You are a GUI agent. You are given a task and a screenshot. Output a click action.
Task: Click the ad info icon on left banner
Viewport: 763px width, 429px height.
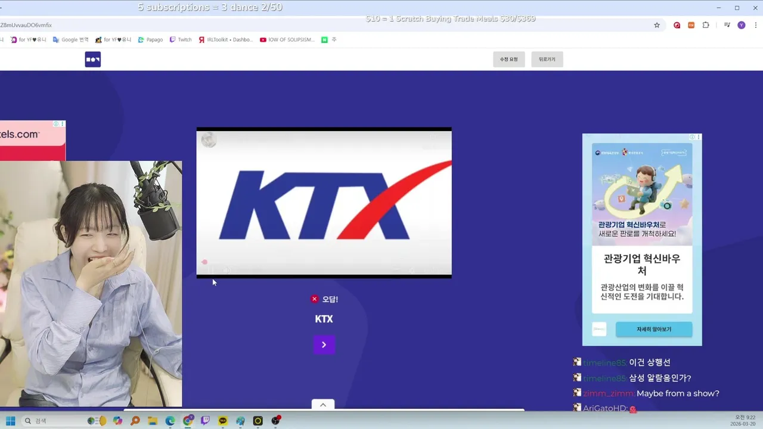click(56, 124)
